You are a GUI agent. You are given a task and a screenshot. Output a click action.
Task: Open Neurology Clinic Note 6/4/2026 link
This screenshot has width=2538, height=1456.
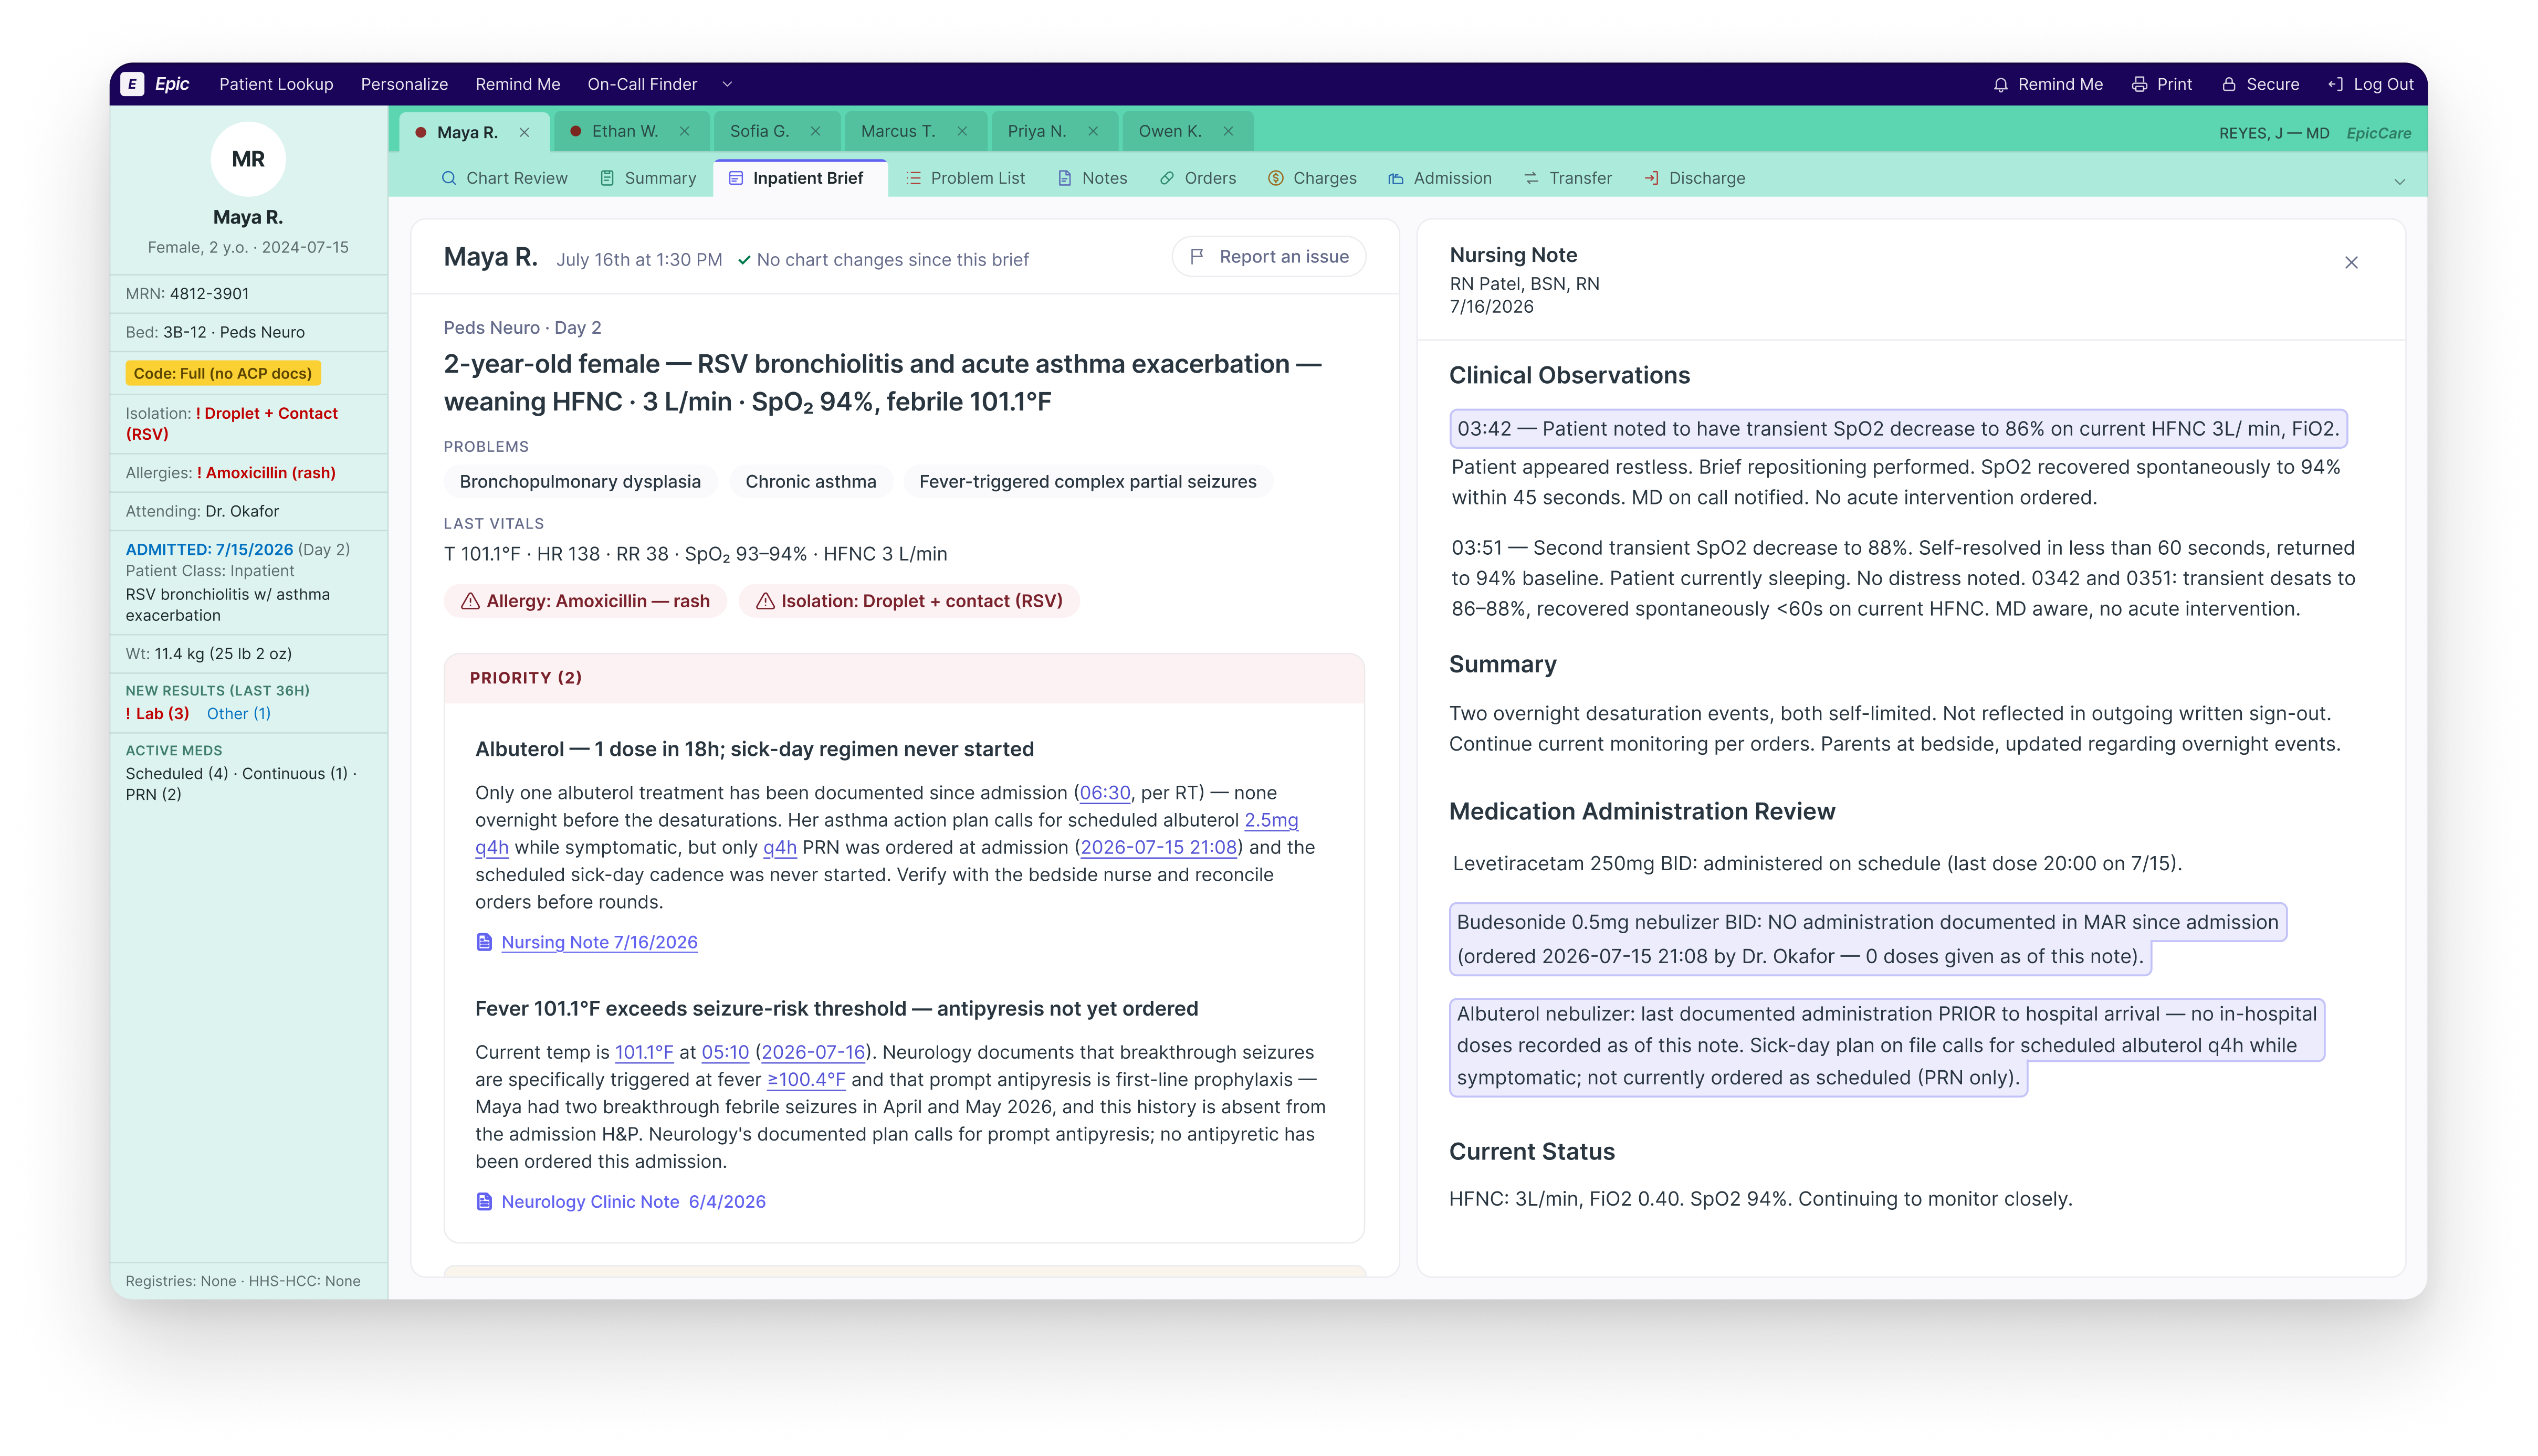[x=633, y=1201]
